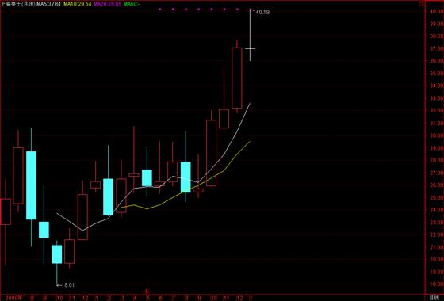Click the cyan candle at the 18.01 low

pos(57,254)
